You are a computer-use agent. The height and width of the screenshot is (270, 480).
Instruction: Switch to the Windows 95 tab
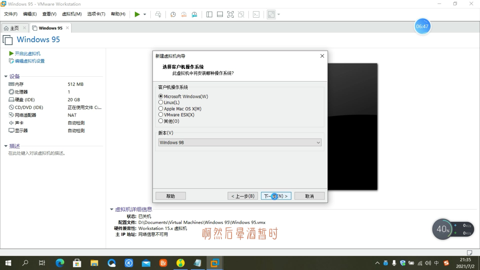pos(50,28)
